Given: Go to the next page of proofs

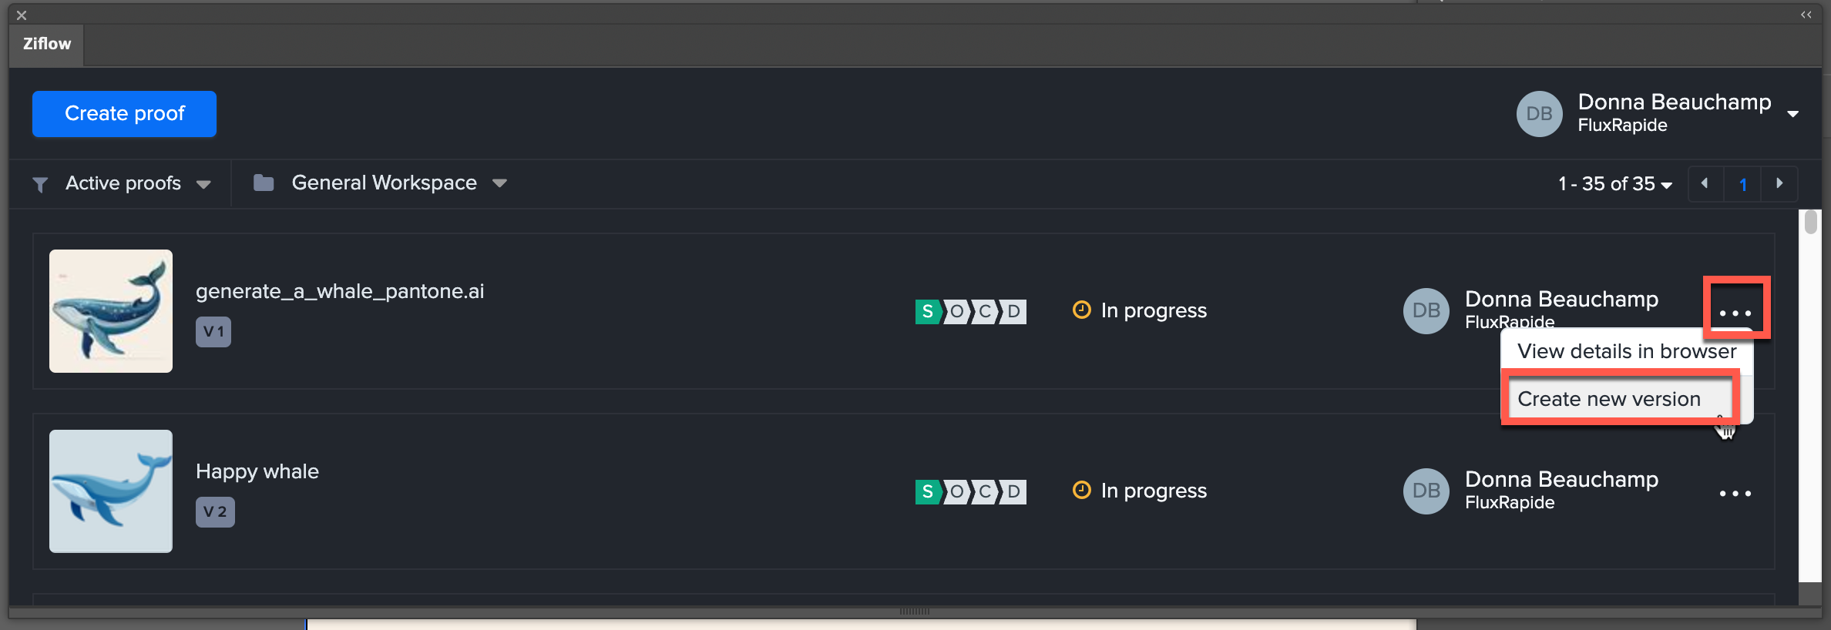Looking at the screenshot, I should coord(1779,183).
